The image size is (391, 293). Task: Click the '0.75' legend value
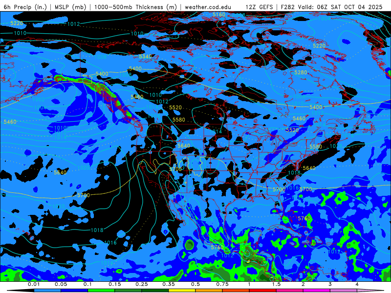pos(222,284)
